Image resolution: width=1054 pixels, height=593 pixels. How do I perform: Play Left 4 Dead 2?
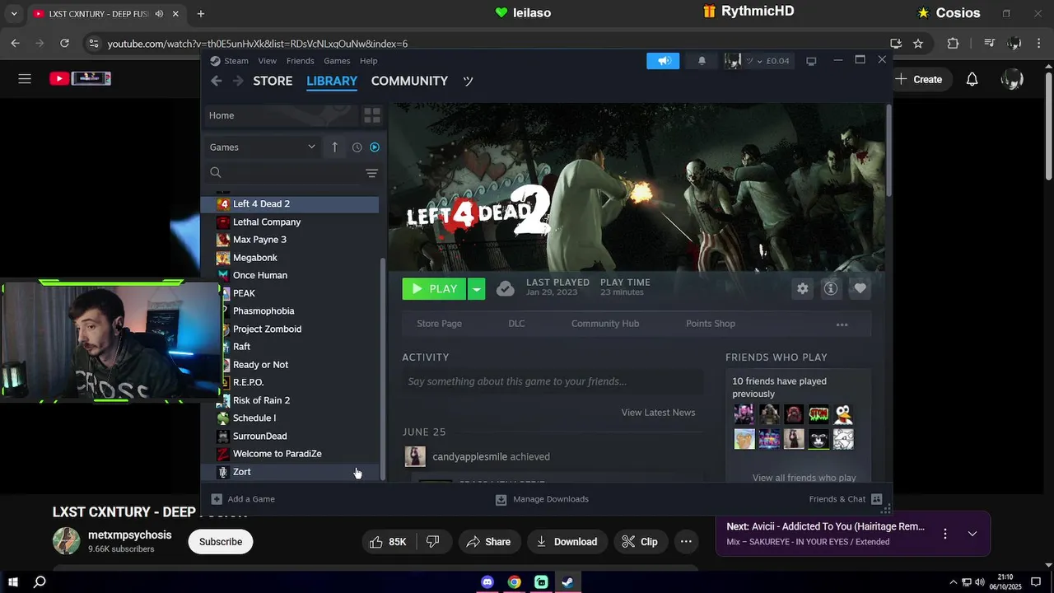(x=434, y=288)
